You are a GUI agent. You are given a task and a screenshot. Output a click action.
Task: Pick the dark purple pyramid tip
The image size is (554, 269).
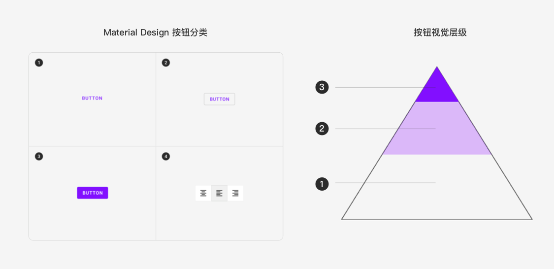(437, 90)
